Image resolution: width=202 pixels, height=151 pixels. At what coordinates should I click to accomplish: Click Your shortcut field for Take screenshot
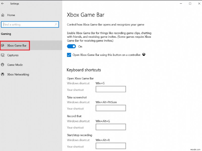pos(111,108)
